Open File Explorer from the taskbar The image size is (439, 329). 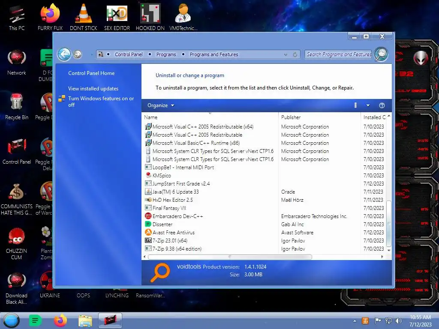coord(85,320)
